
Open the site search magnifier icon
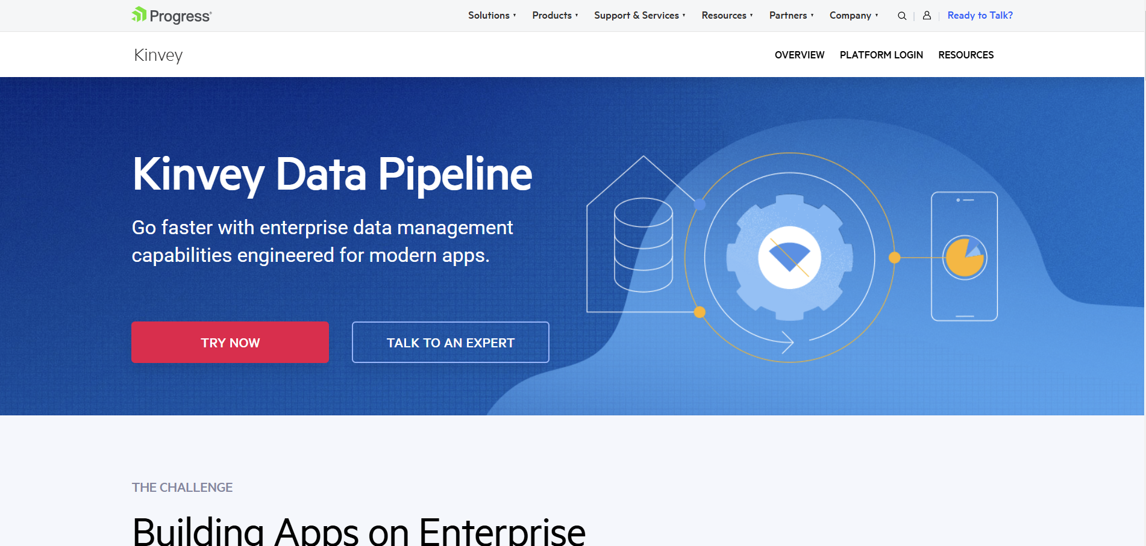coord(902,16)
